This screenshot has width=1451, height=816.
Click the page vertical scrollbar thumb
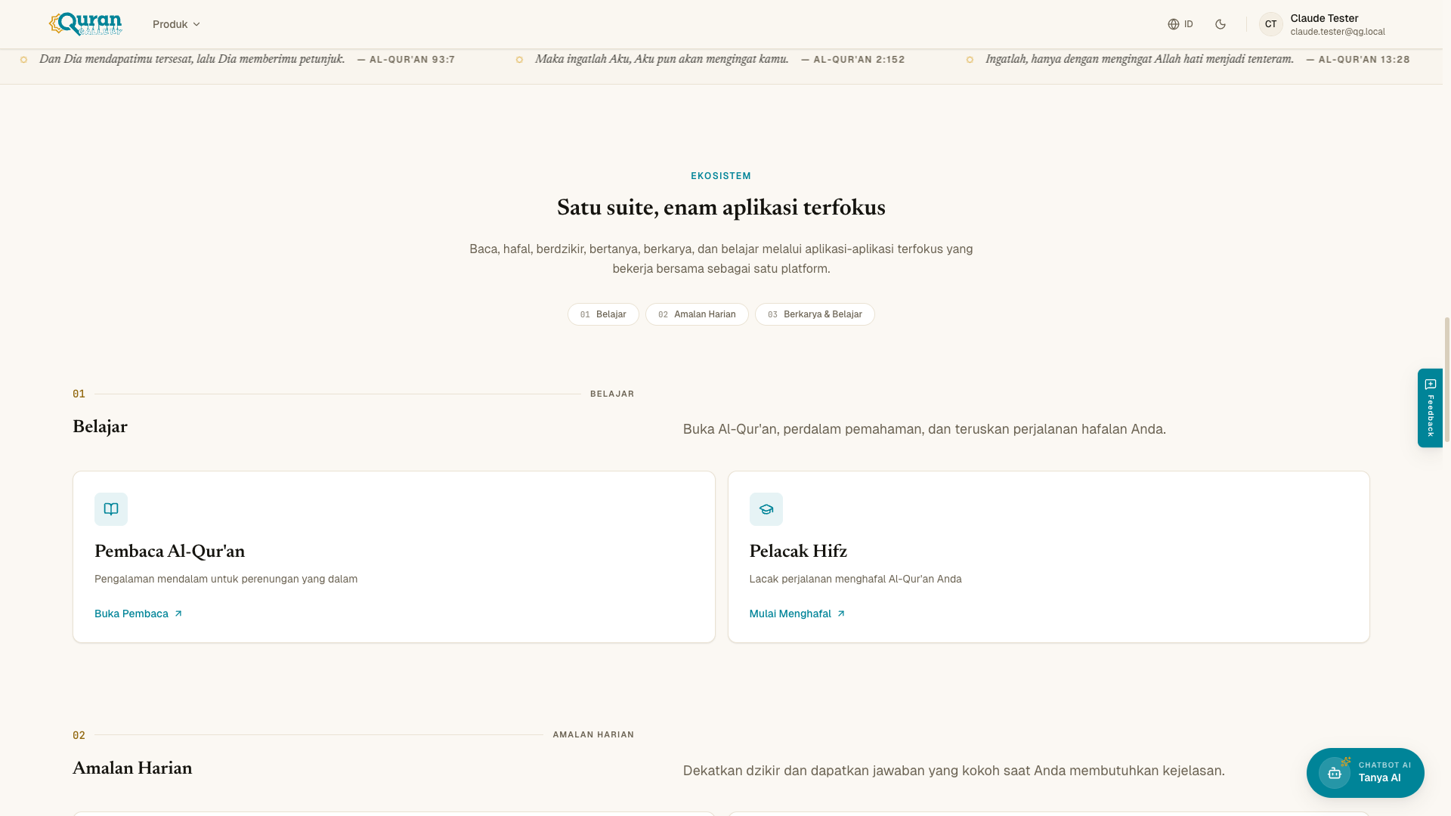[x=1447, y=379]
